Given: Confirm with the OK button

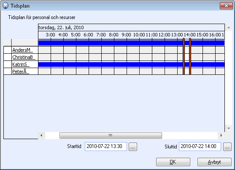Looking at the screenshot, I should click(x=173, y=162).
